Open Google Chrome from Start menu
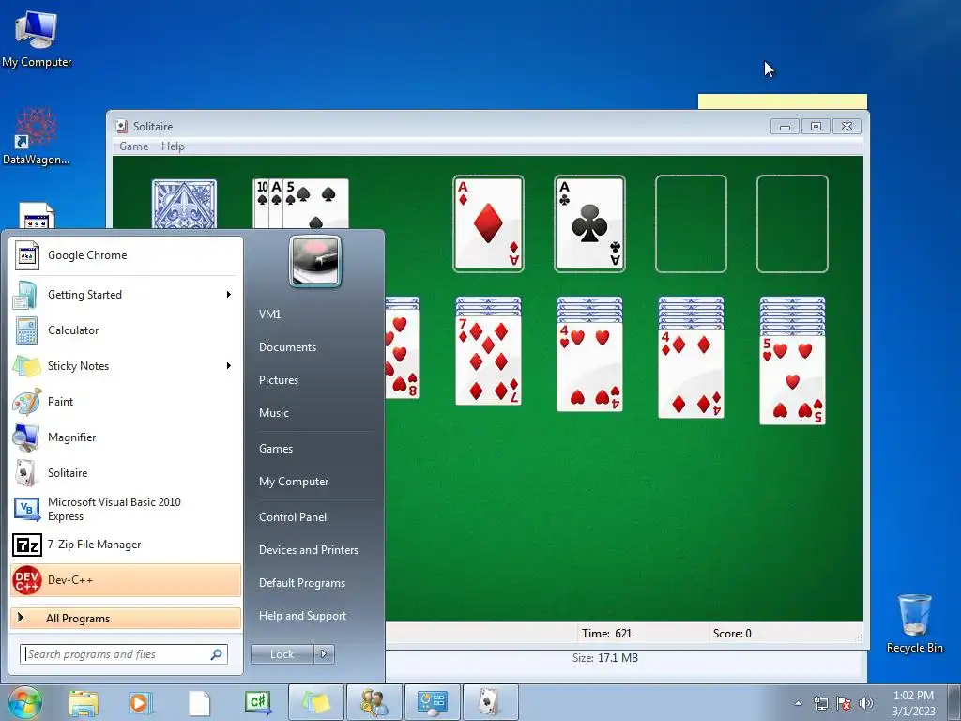Screen dimensions: 961x721 [x=126, y=255]
